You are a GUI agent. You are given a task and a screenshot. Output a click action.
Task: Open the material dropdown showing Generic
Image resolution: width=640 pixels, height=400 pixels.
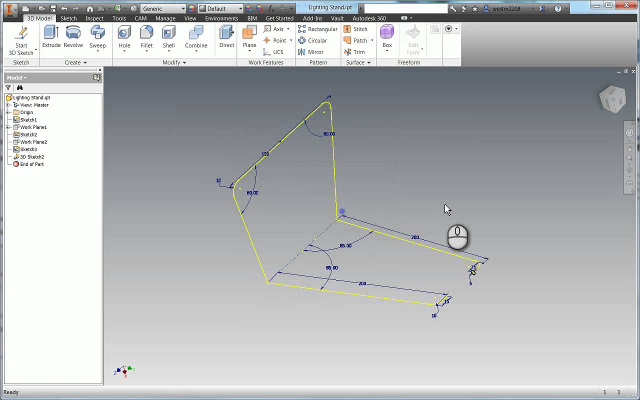pos(183,8)
